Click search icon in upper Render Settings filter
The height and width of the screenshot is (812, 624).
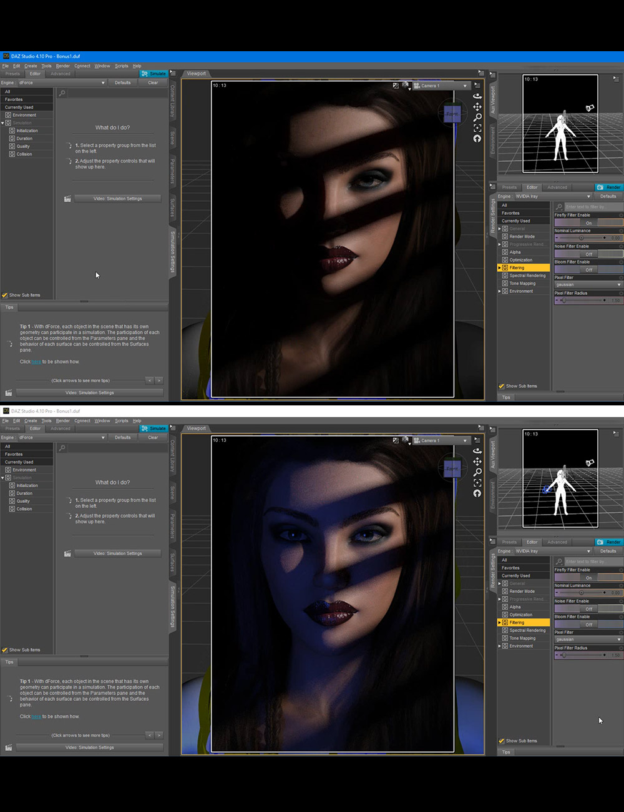[560, 207]
